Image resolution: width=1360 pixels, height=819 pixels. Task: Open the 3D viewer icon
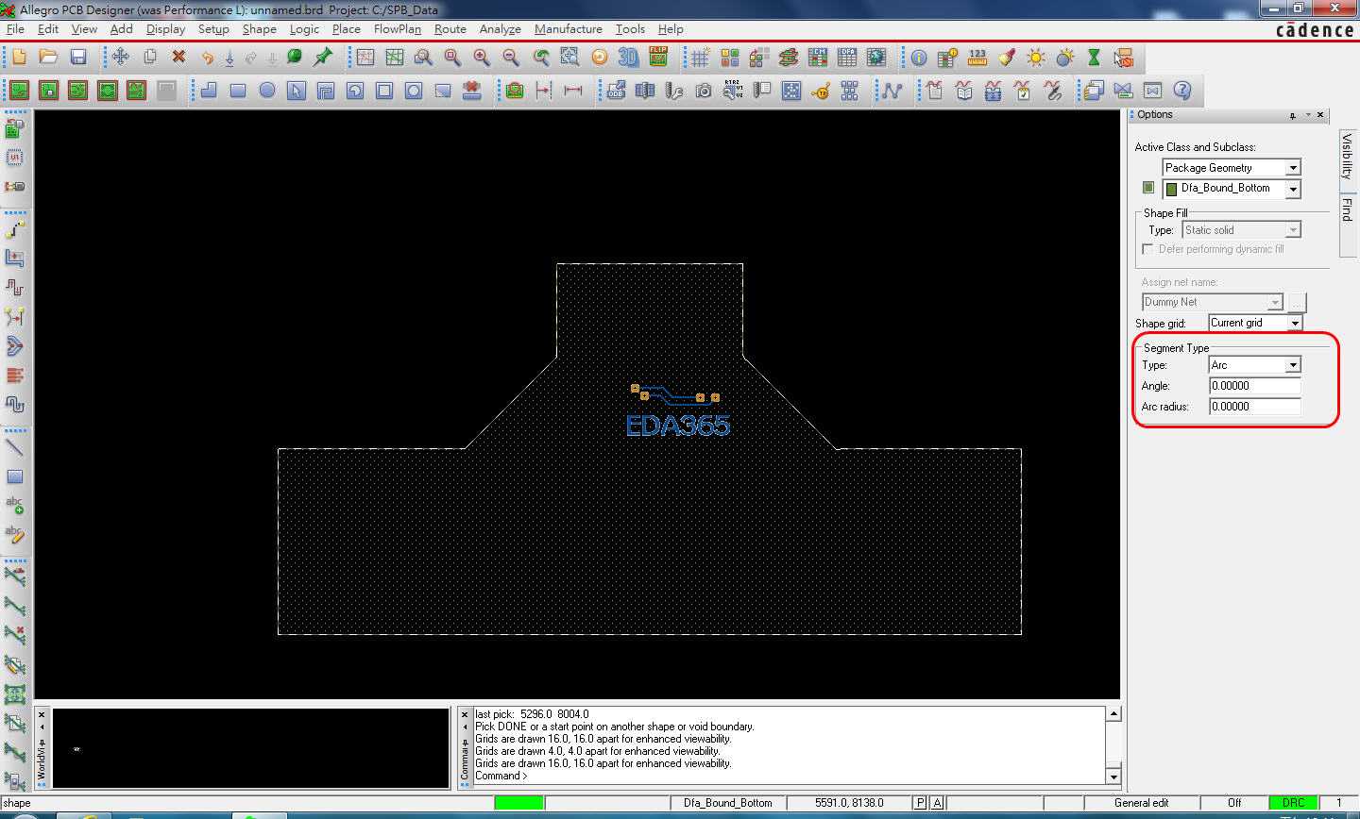pyautogui.click(x=628, y=58)
